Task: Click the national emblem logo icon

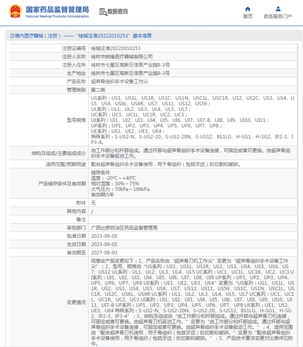Action: point(15,11)
